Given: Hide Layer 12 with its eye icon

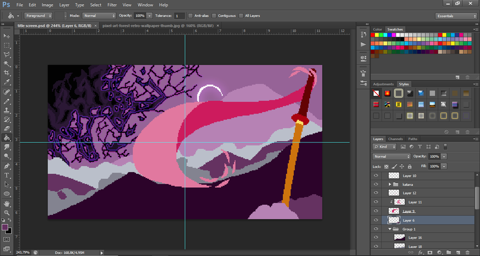Looking at the screenshot, I should click(376, 193).
